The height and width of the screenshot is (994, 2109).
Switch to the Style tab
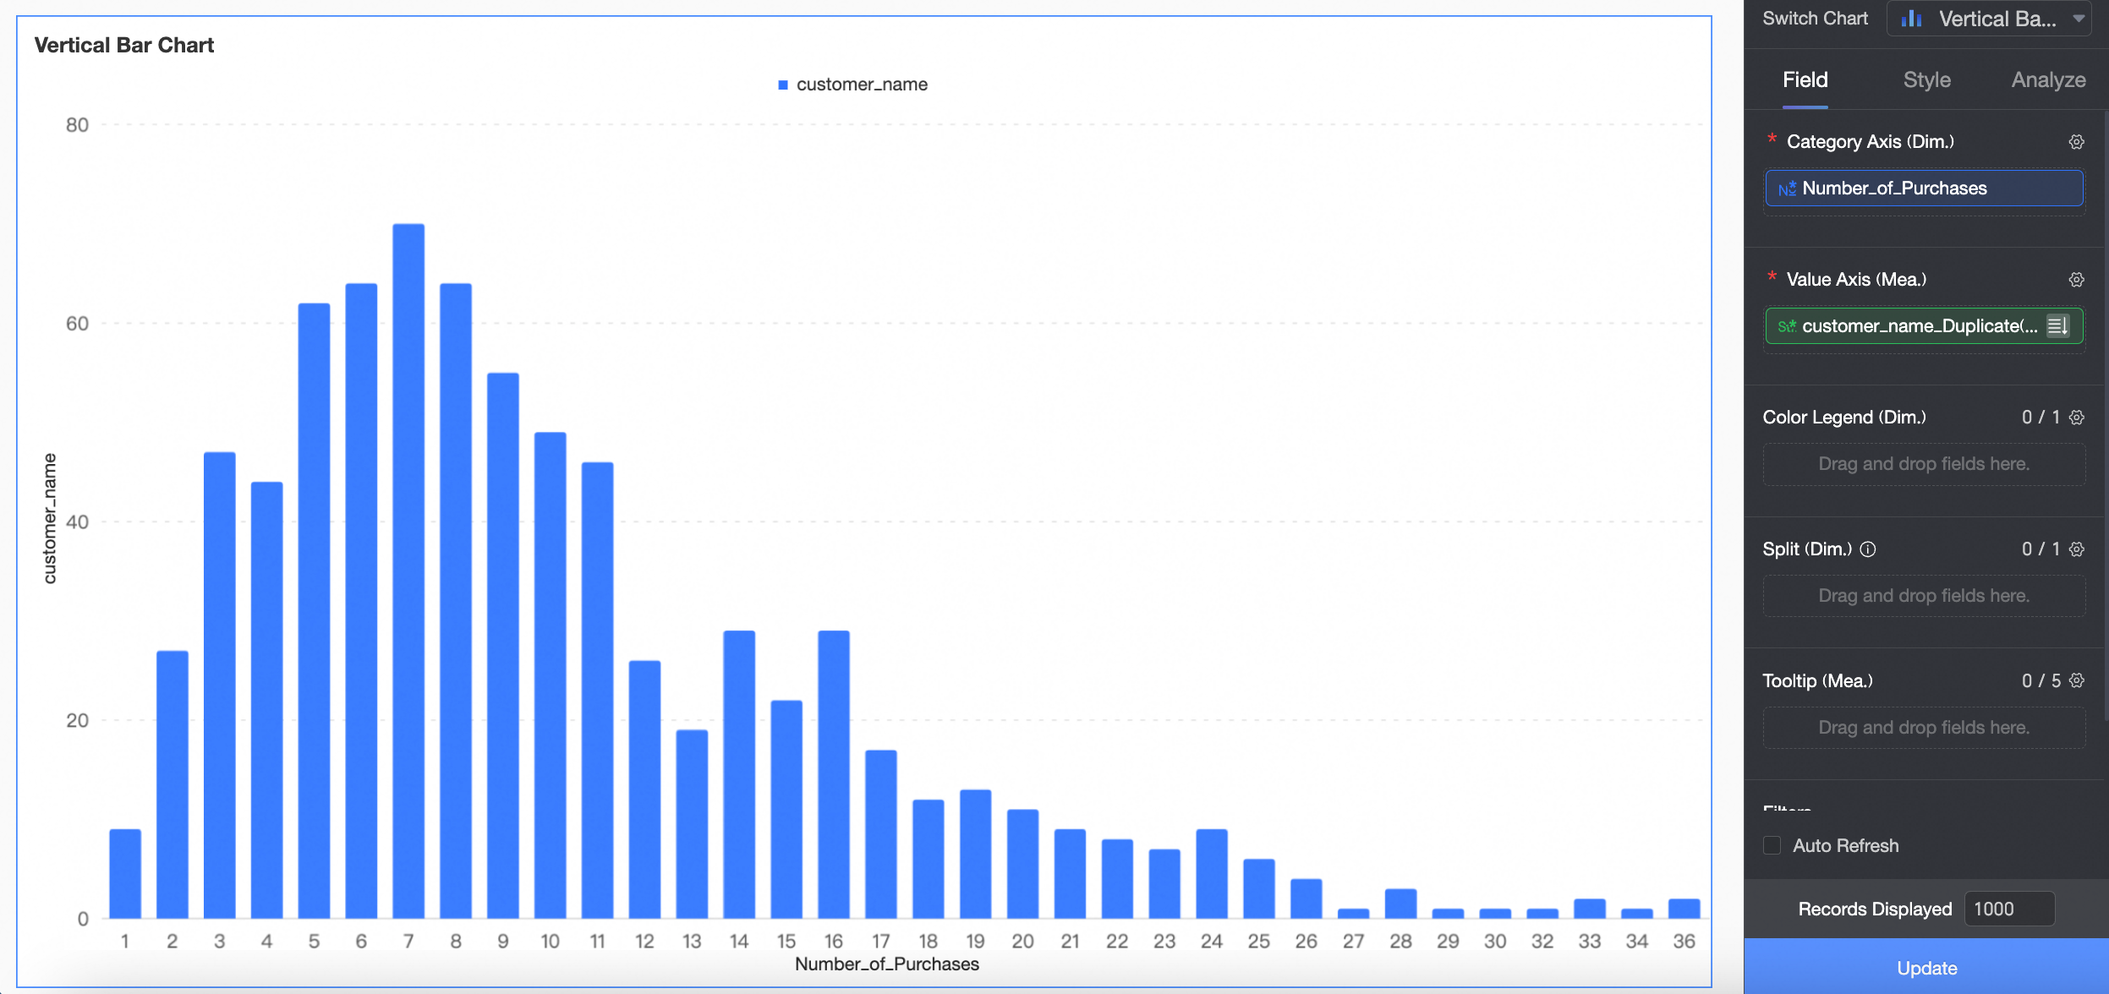[1926, 80]
